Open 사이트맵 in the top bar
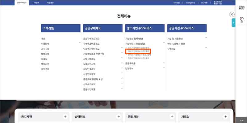Image resolution: width=247 pixels, height=123 pixels. click(x=176, y=3)
